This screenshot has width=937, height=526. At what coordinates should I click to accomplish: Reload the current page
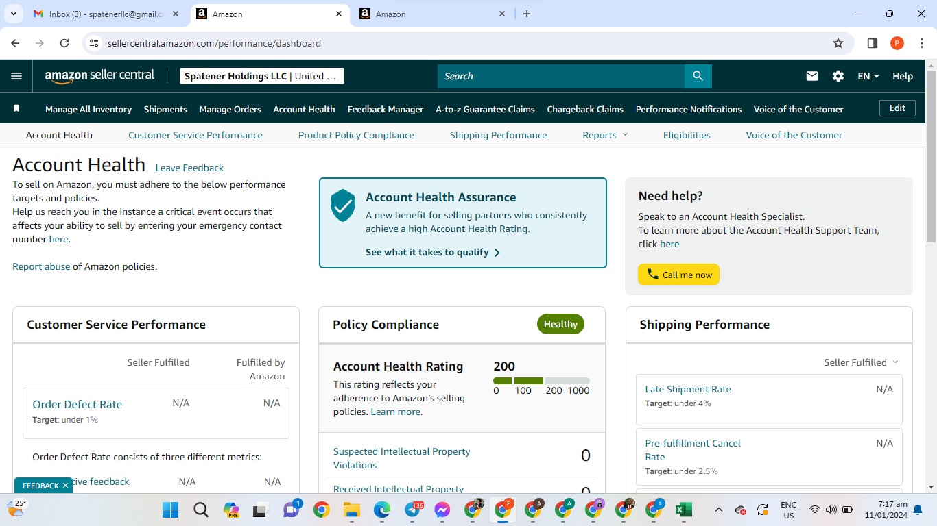pyautogui.click(x=64, y=43)
